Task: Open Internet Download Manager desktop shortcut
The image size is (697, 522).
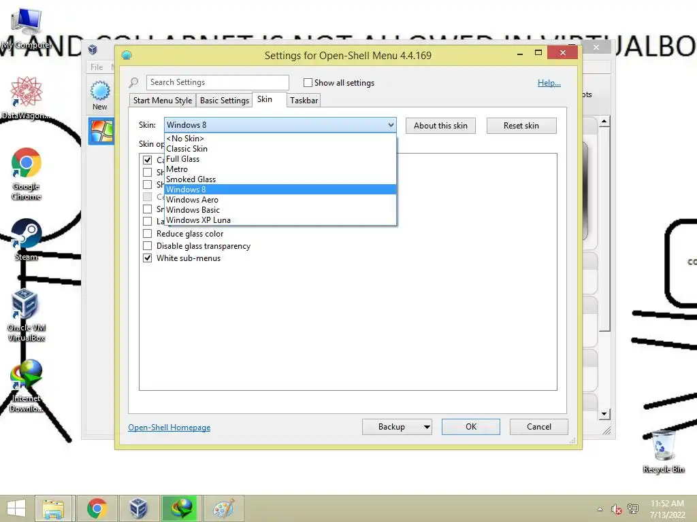Action: [27, 386]
